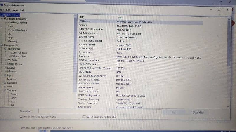Click the System Information title bar icon
Screen dimensions: 236x132
[1, 5]
